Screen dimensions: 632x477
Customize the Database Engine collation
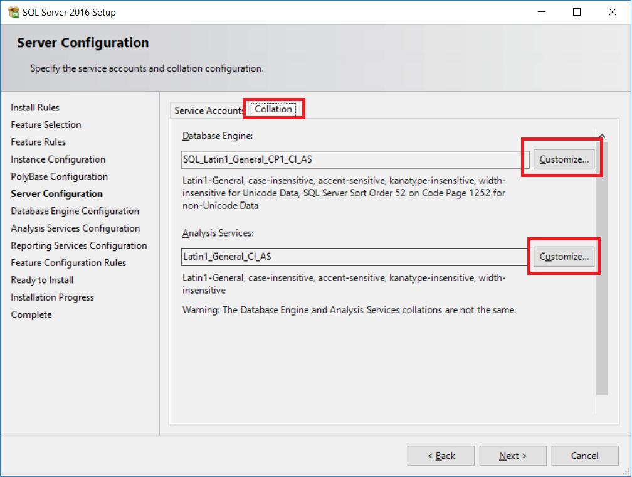564,159
